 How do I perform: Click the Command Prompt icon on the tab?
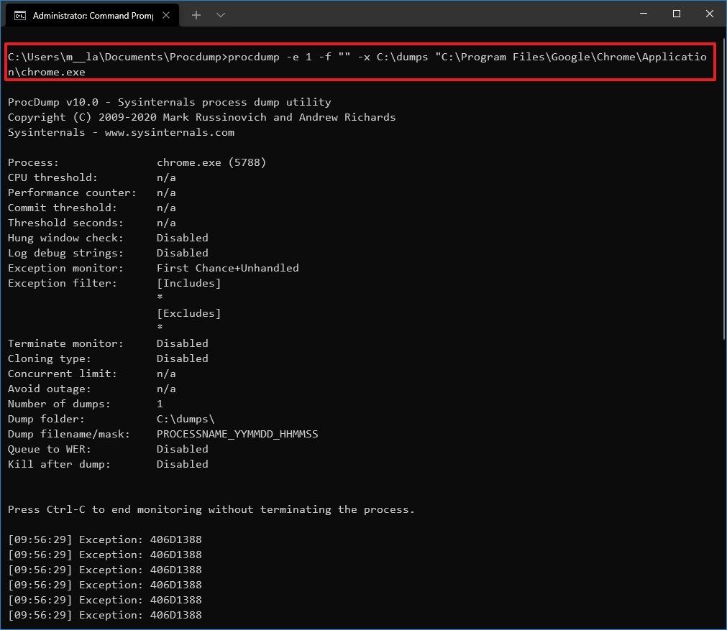tap(20, 14)
